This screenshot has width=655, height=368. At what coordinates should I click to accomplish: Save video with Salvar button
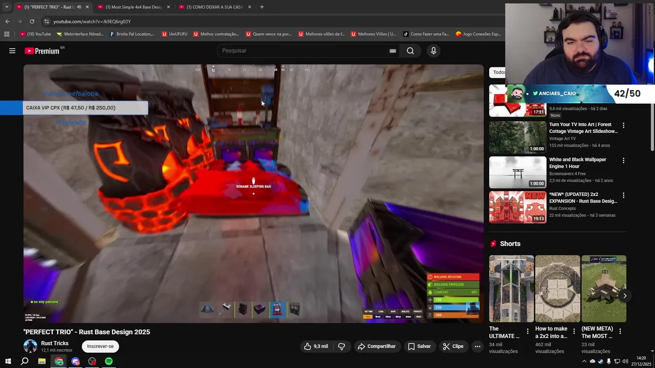(x=419, y=347)
